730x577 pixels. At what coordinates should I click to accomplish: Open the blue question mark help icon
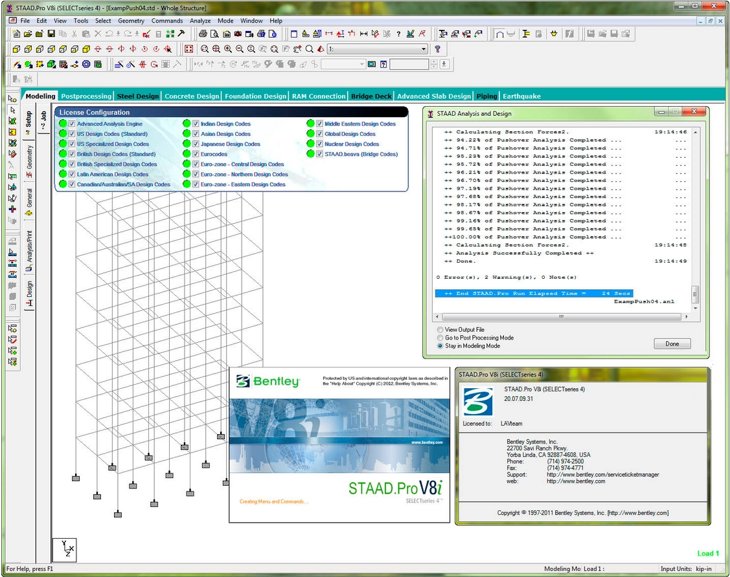click(437, 49)
